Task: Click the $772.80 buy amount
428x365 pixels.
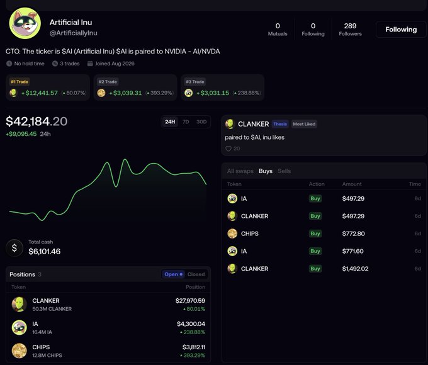Action: pyautogui.click(x=353, y=233)
